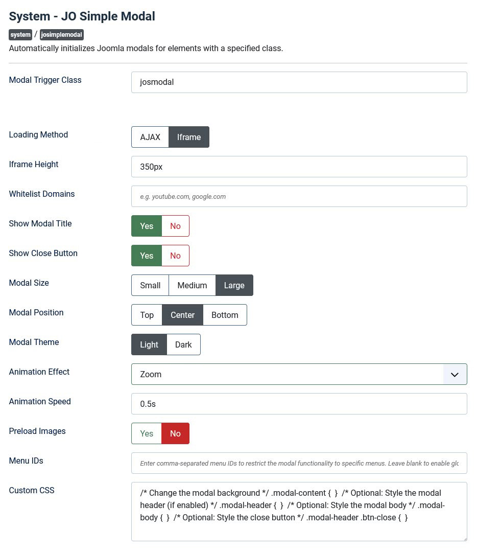477x552 pixels.
Task: Click the system tag badge
Action: pos(20,35)
